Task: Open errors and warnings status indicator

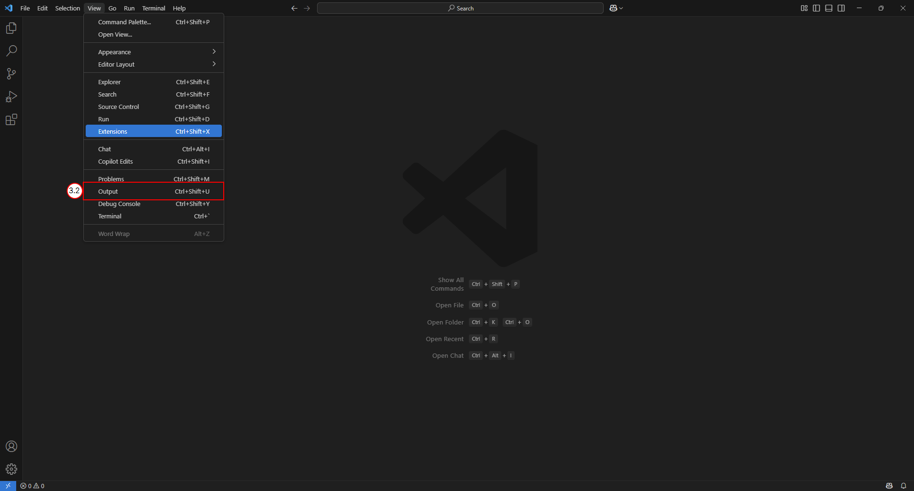Action: coord(32,486)
